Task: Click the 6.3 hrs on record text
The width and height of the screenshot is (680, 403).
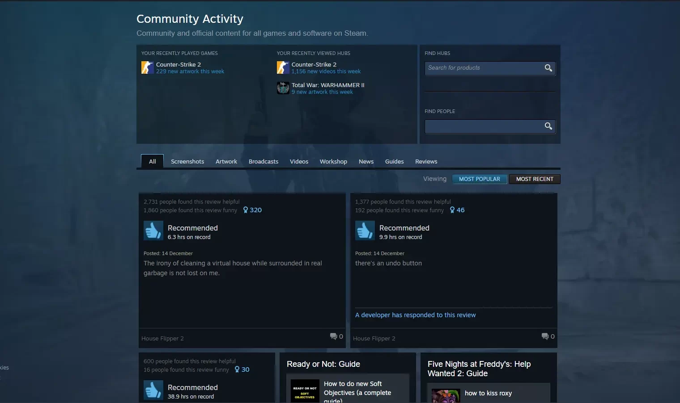Action: click(189, 237)
